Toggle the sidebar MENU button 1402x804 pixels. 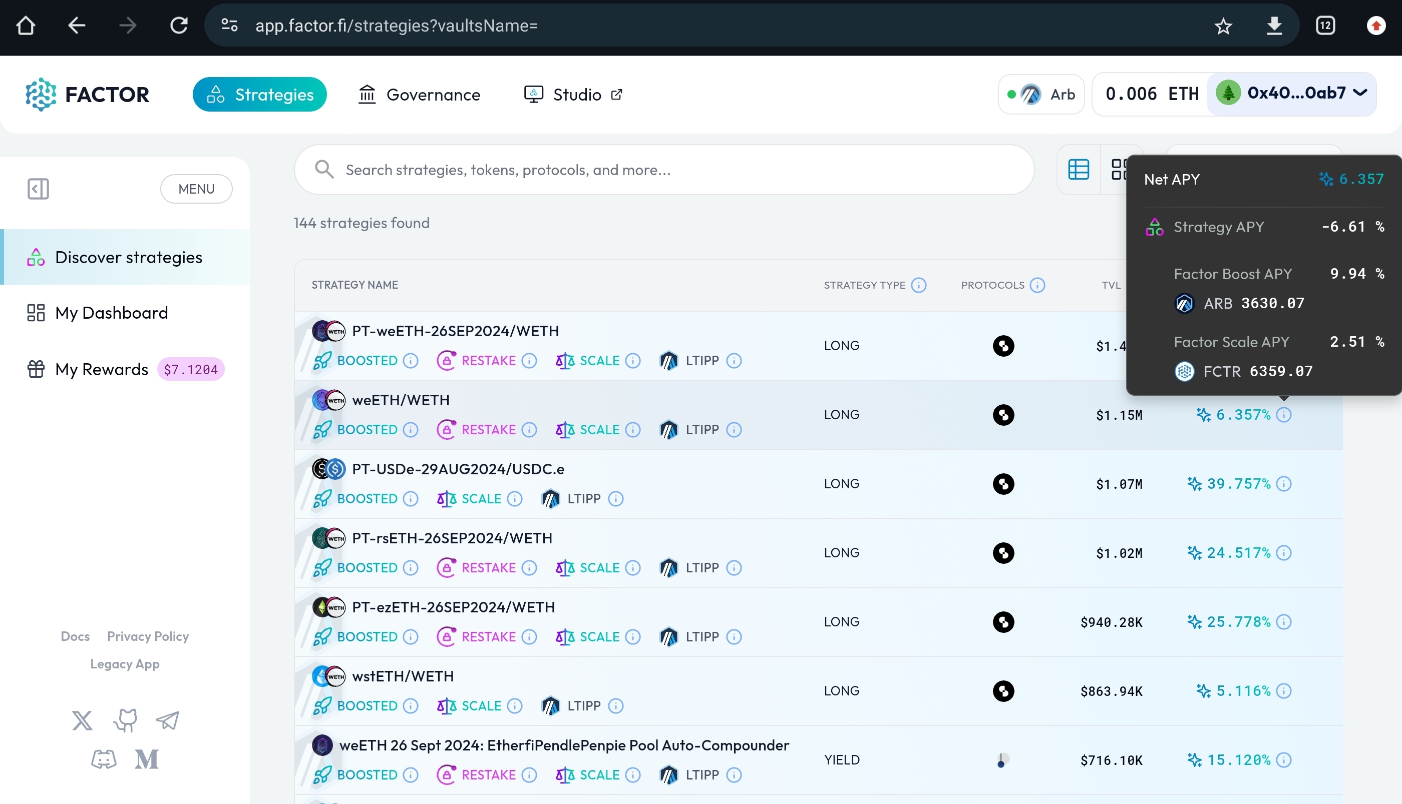pyautogui.click(x=196, y=189)
